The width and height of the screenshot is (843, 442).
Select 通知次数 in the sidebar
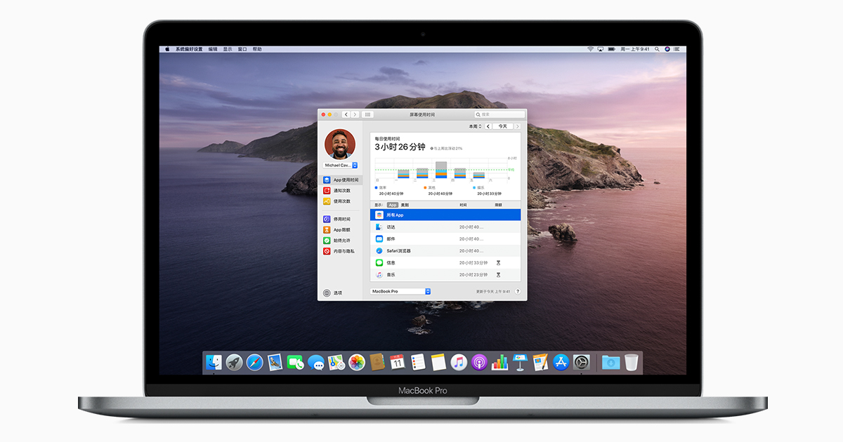pos(341,191)
